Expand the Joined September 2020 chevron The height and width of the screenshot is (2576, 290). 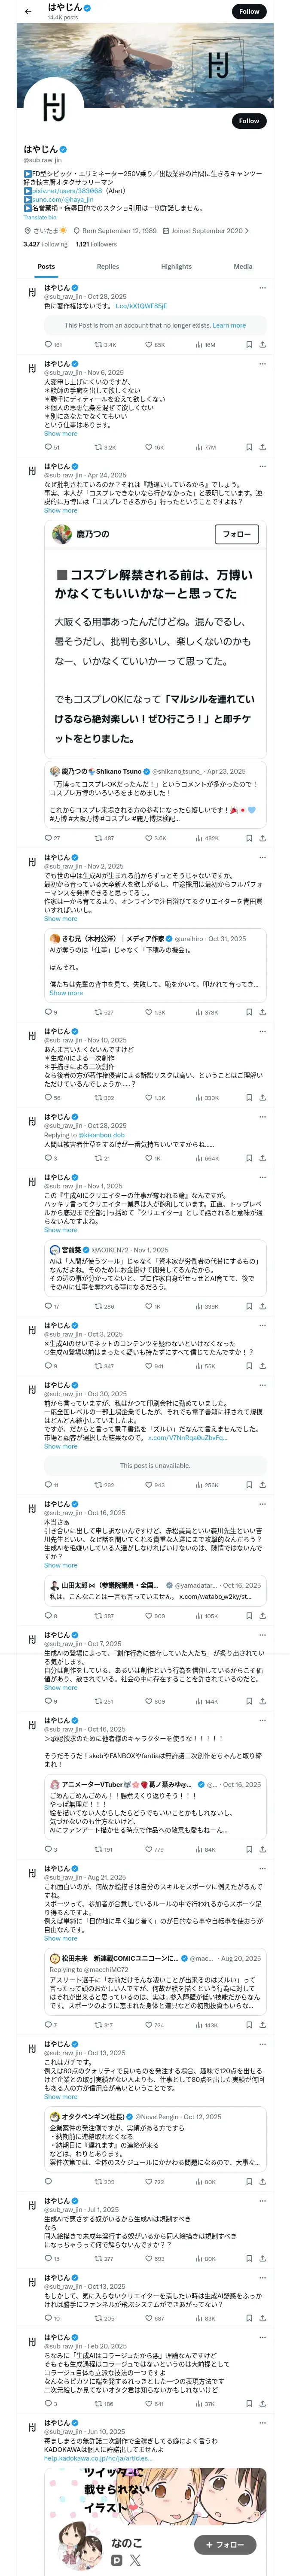pos(247,230)
